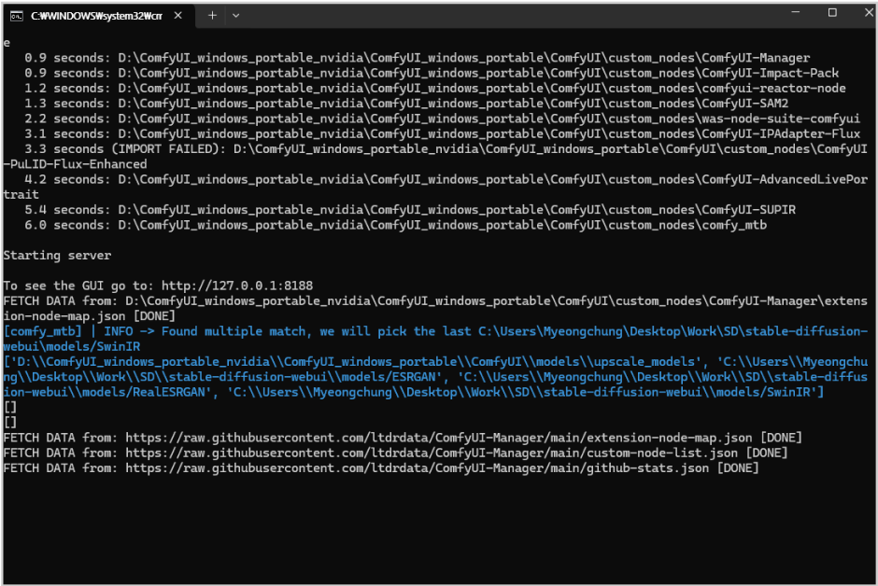Click the 'ion-node-map.json [DONE]' wrapped line
878x586 pixels.
coord(89,316)
